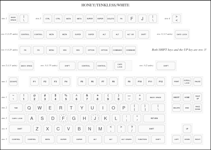211x150 pixels.
Task: Select the INSERT key
Action: [176, 97]
